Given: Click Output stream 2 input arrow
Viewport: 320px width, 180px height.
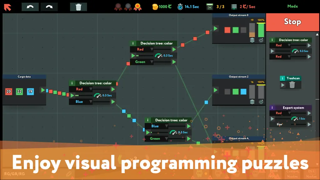Looking at the screenshot, I should (216, 90).
